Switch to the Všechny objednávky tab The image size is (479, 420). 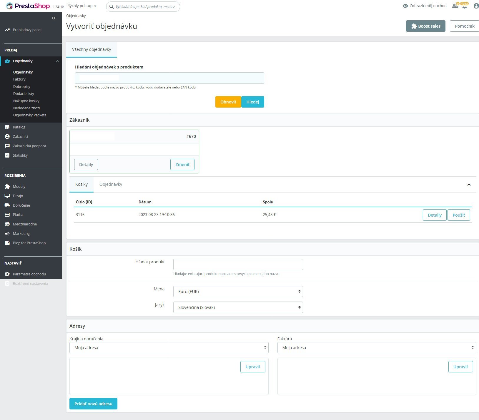(92, 49)
